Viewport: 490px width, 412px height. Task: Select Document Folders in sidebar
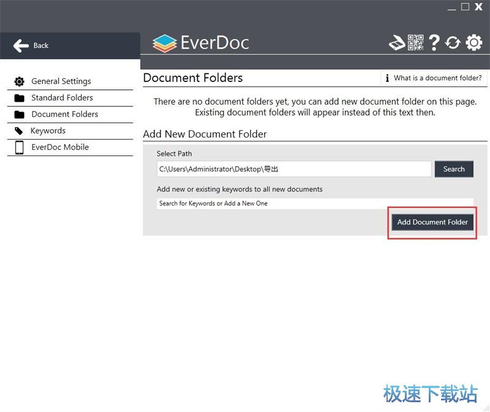click(x=70, y=114)
